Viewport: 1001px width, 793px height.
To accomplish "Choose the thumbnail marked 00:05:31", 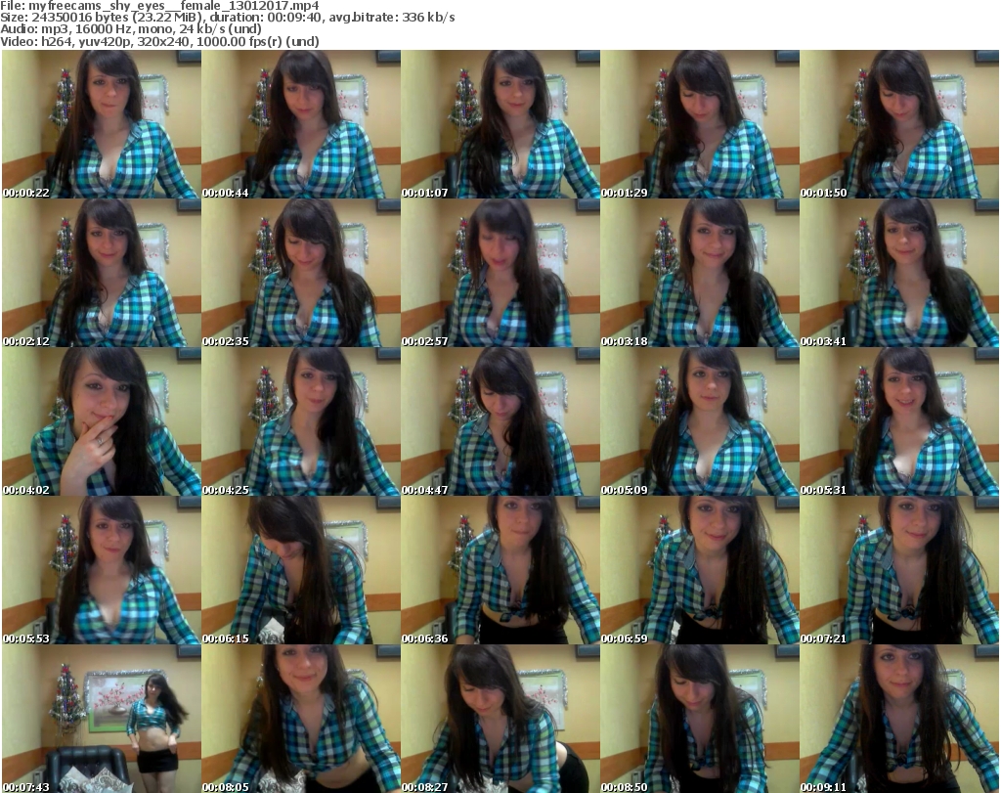I will click(899, 422).
